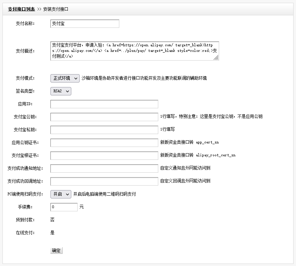This screenshot has width=296, height=266.
Task: Click the 支付名称 label text
Action: (x=25, y=24)
